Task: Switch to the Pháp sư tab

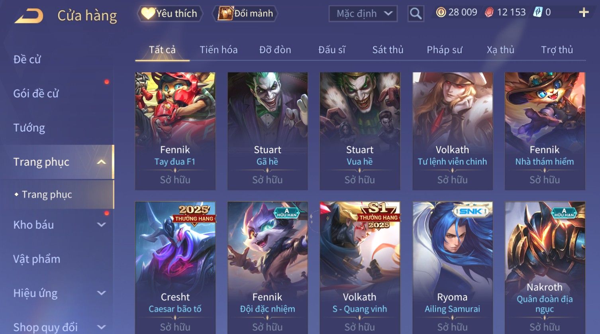Action: pyautogui.click(x=444, y=50)
